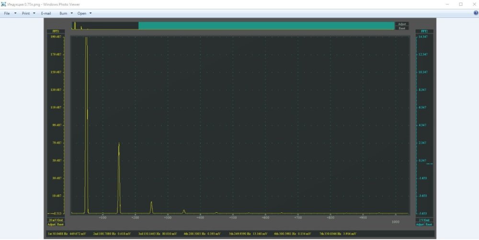Viewport: 479px width, 240px height.
Task: Expand the Burn dropdown menu
Action: [66, 13]
